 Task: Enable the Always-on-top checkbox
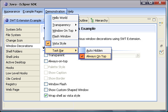coord(46,61)
